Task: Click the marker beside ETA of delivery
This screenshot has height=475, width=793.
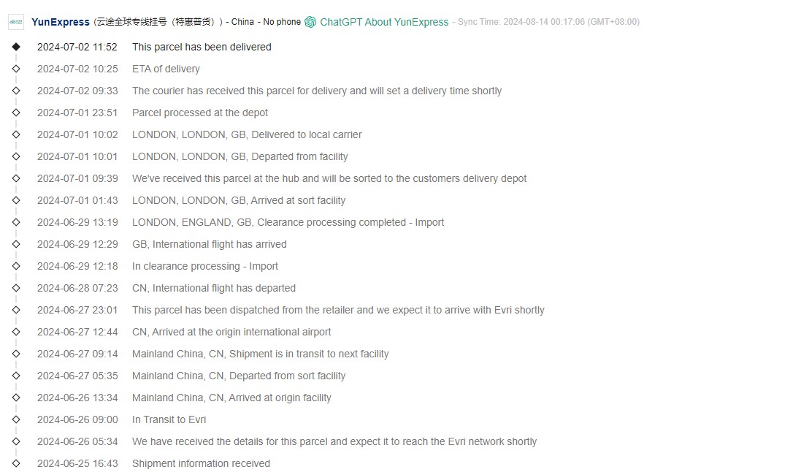Action: [16, 69]
